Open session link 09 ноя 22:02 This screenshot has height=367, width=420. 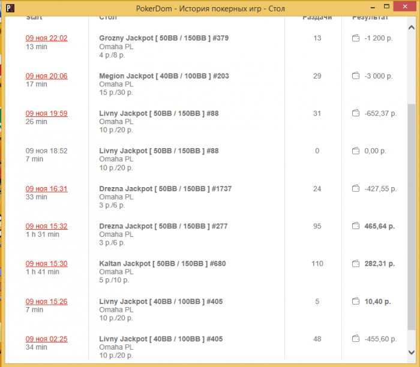[x=47, y=38]
